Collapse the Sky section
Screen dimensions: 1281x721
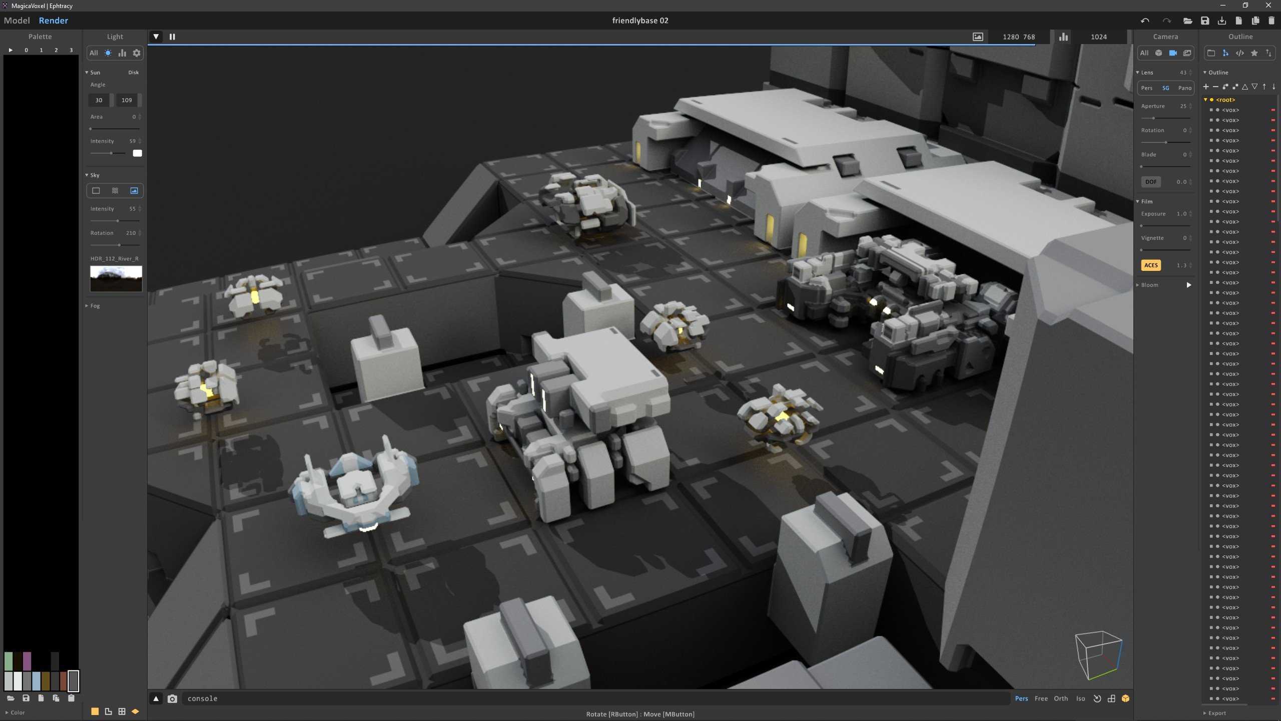tap(87, 175)
